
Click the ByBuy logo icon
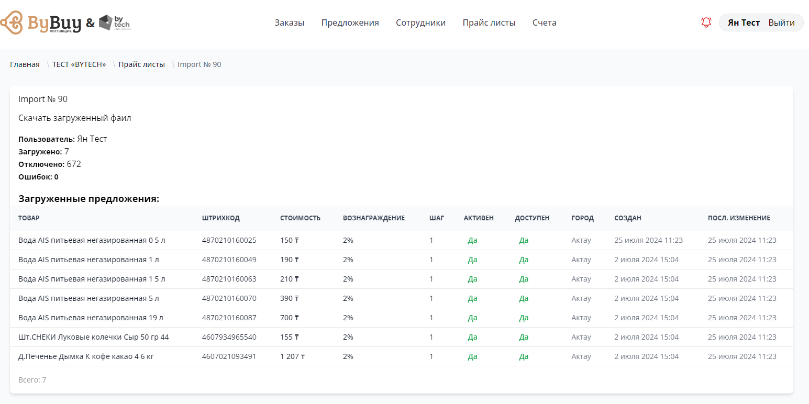click(12, 23)
